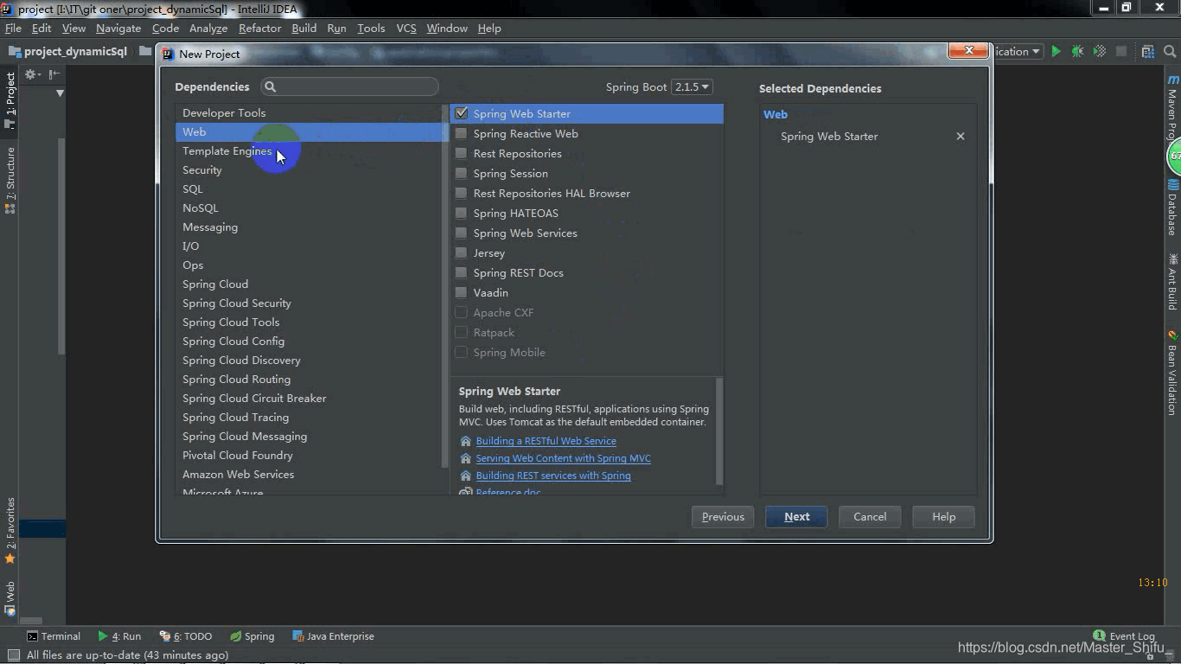Open the 1: Project side tab

pyautogui.click(x=10, y=99)
